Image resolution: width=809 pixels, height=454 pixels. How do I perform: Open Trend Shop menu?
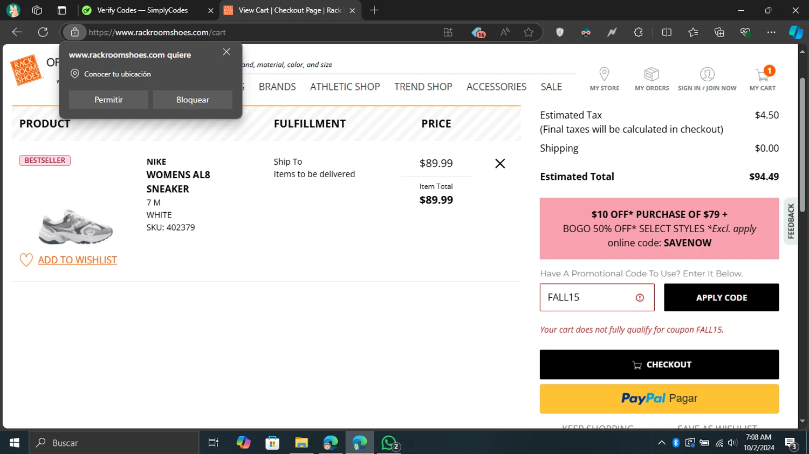click(x=423, y=87)
